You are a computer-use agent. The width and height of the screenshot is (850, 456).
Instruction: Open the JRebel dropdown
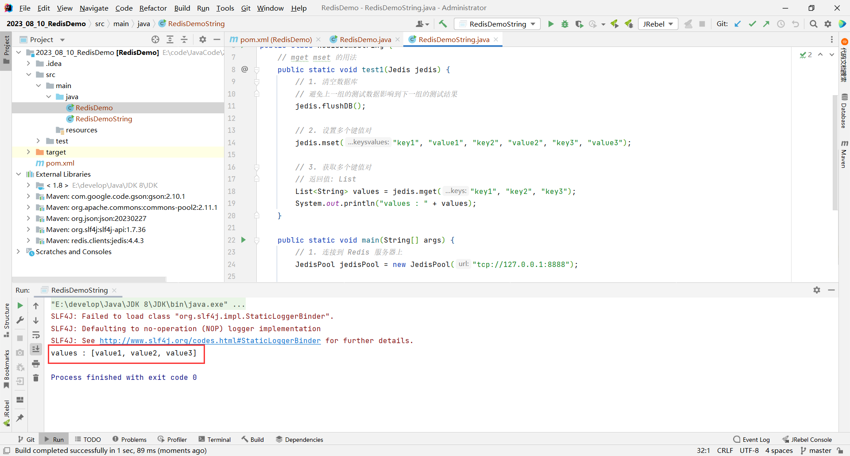658,24
